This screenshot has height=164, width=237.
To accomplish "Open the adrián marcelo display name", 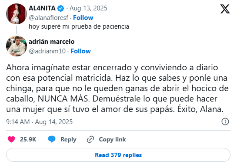I will 52,42.
